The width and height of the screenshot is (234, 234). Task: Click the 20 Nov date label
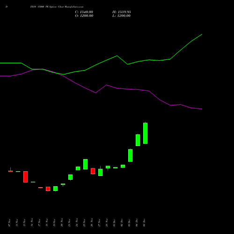pyautogui.click(x=62, y=223)
